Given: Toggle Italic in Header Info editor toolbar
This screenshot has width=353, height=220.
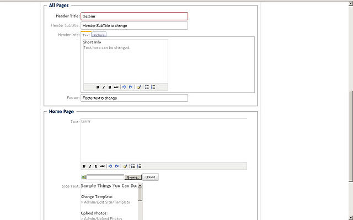Looking at the screenshot, I should click(x=104, y=87).
